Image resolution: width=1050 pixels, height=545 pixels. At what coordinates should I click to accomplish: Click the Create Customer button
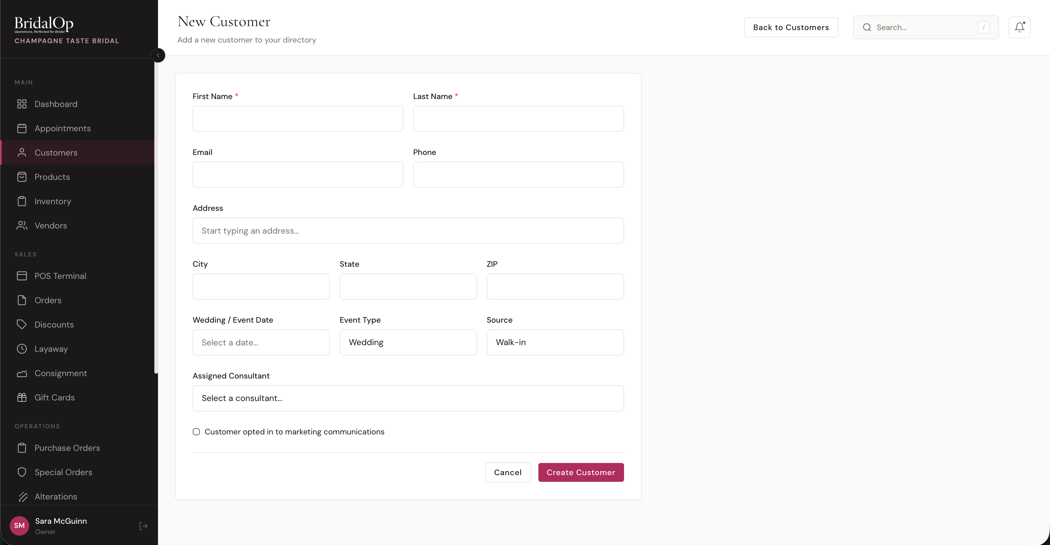coord(581,472)
